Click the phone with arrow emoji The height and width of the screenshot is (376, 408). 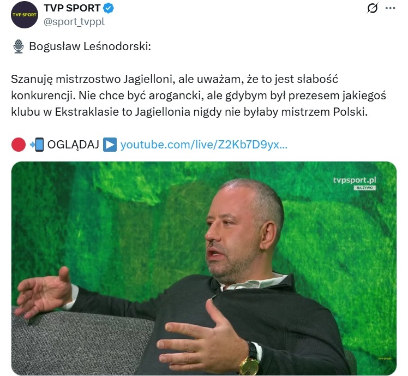37,145
